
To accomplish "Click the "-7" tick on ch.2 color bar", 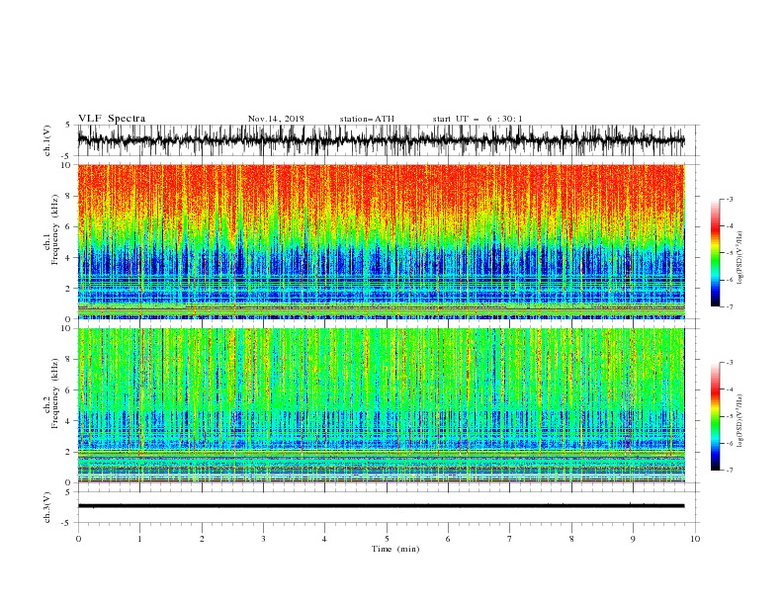I will click(729, 471).
